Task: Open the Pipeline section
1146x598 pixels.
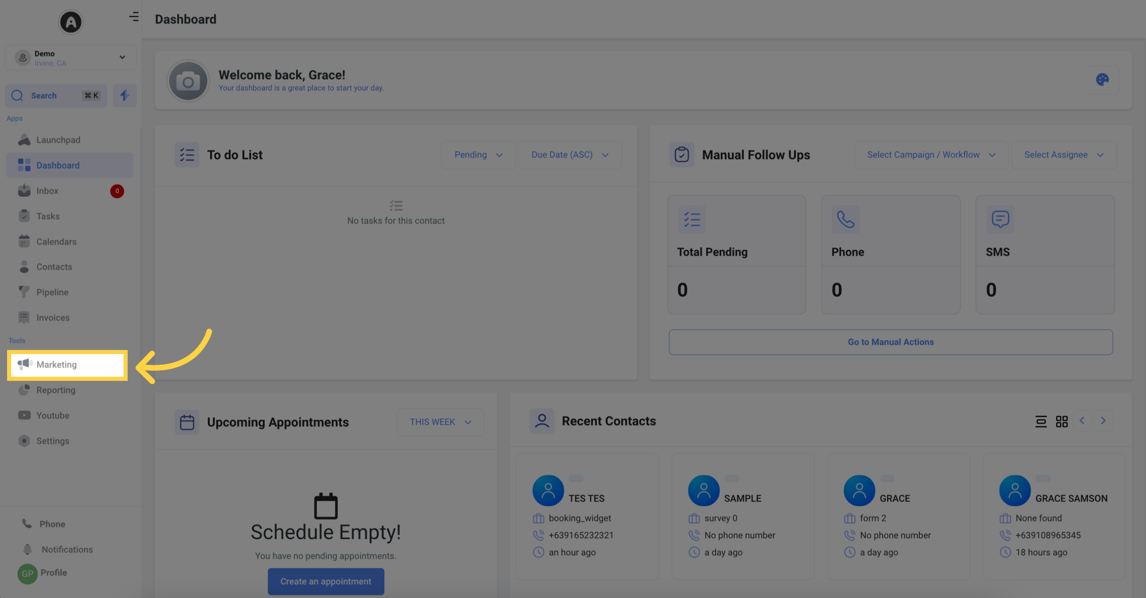Action: (x=52, y=292)
